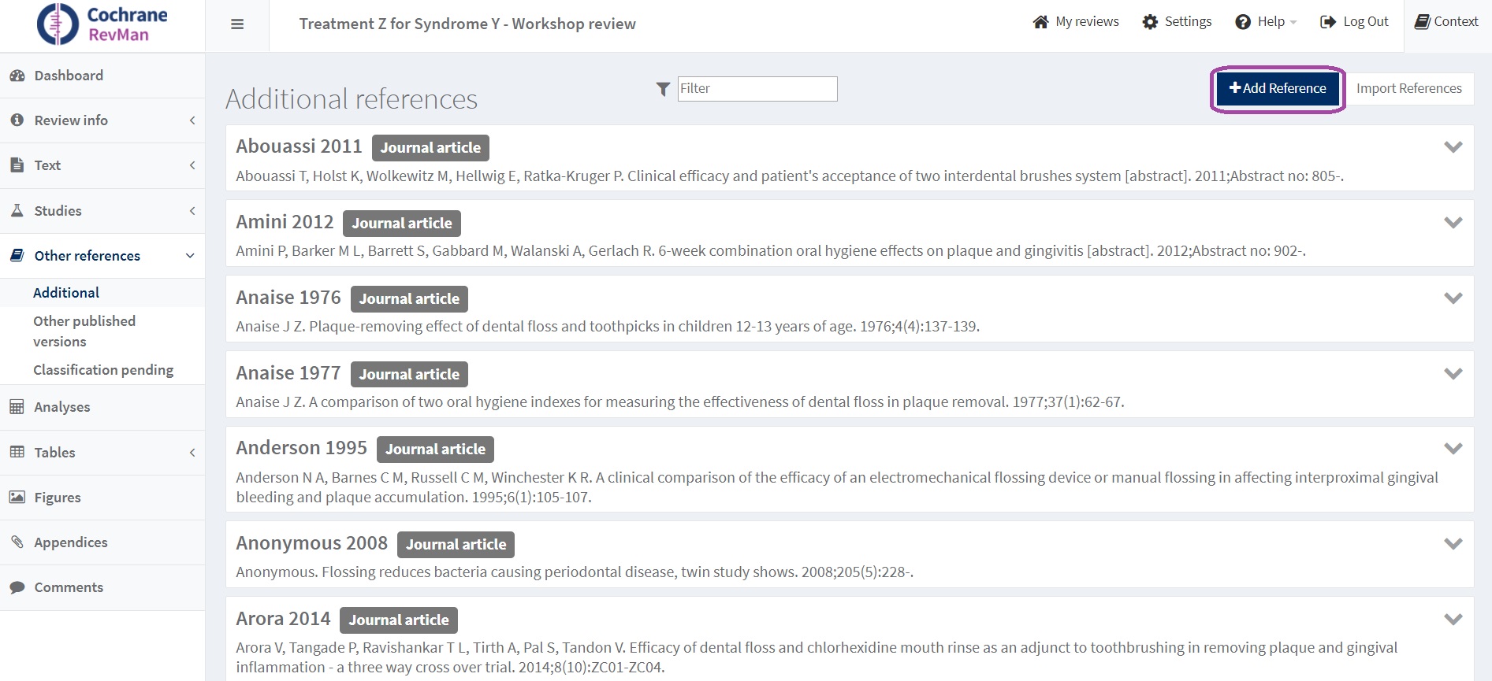Open Analyses in the sidebar
Screen dimensions: 1492x681
(x=62, y=407)
